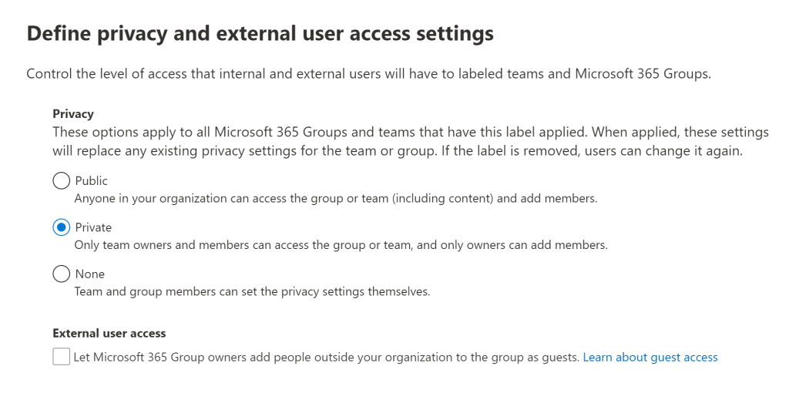Click the 'Public' option label text

[x=91, y=181]
